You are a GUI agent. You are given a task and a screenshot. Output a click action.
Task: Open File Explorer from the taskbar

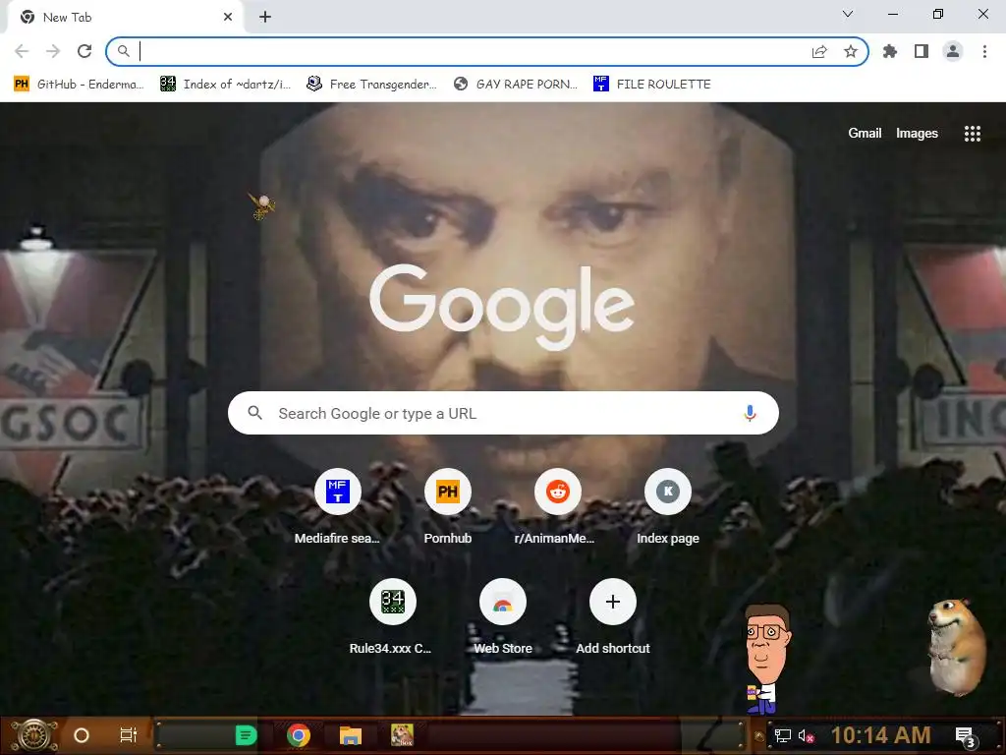coord(351,735)
